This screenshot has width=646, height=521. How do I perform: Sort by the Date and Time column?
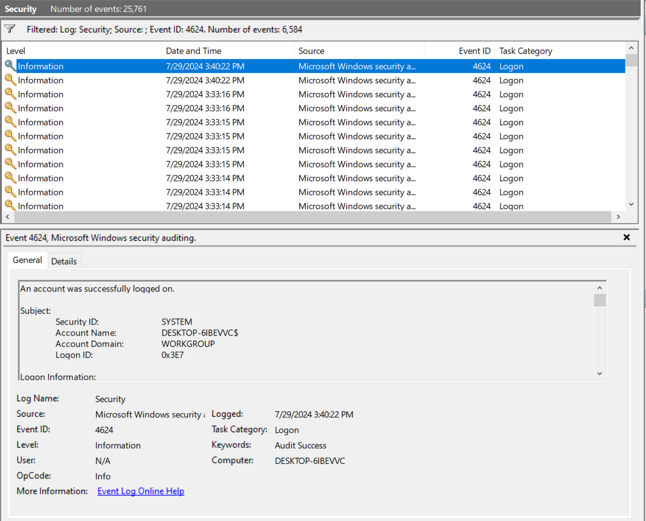coord(227,51)
